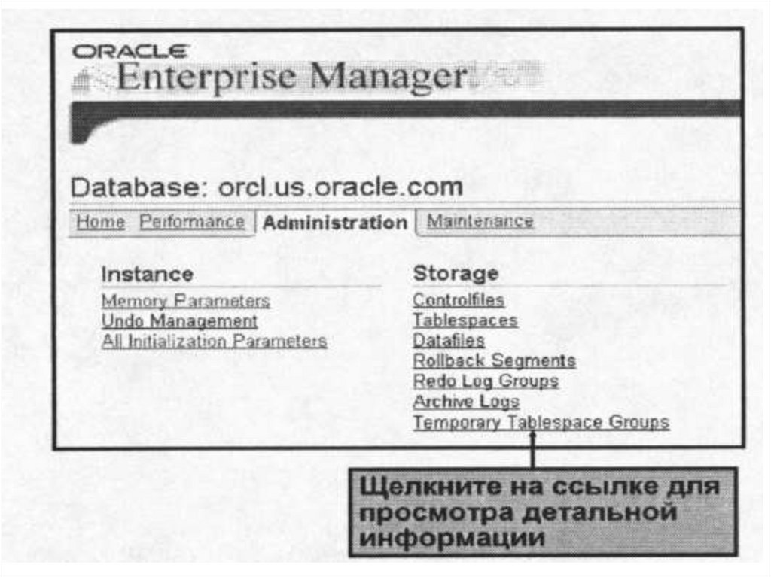771x577 pixels.
Task: Open All Initialization Parameters
Action: (214, 341)
